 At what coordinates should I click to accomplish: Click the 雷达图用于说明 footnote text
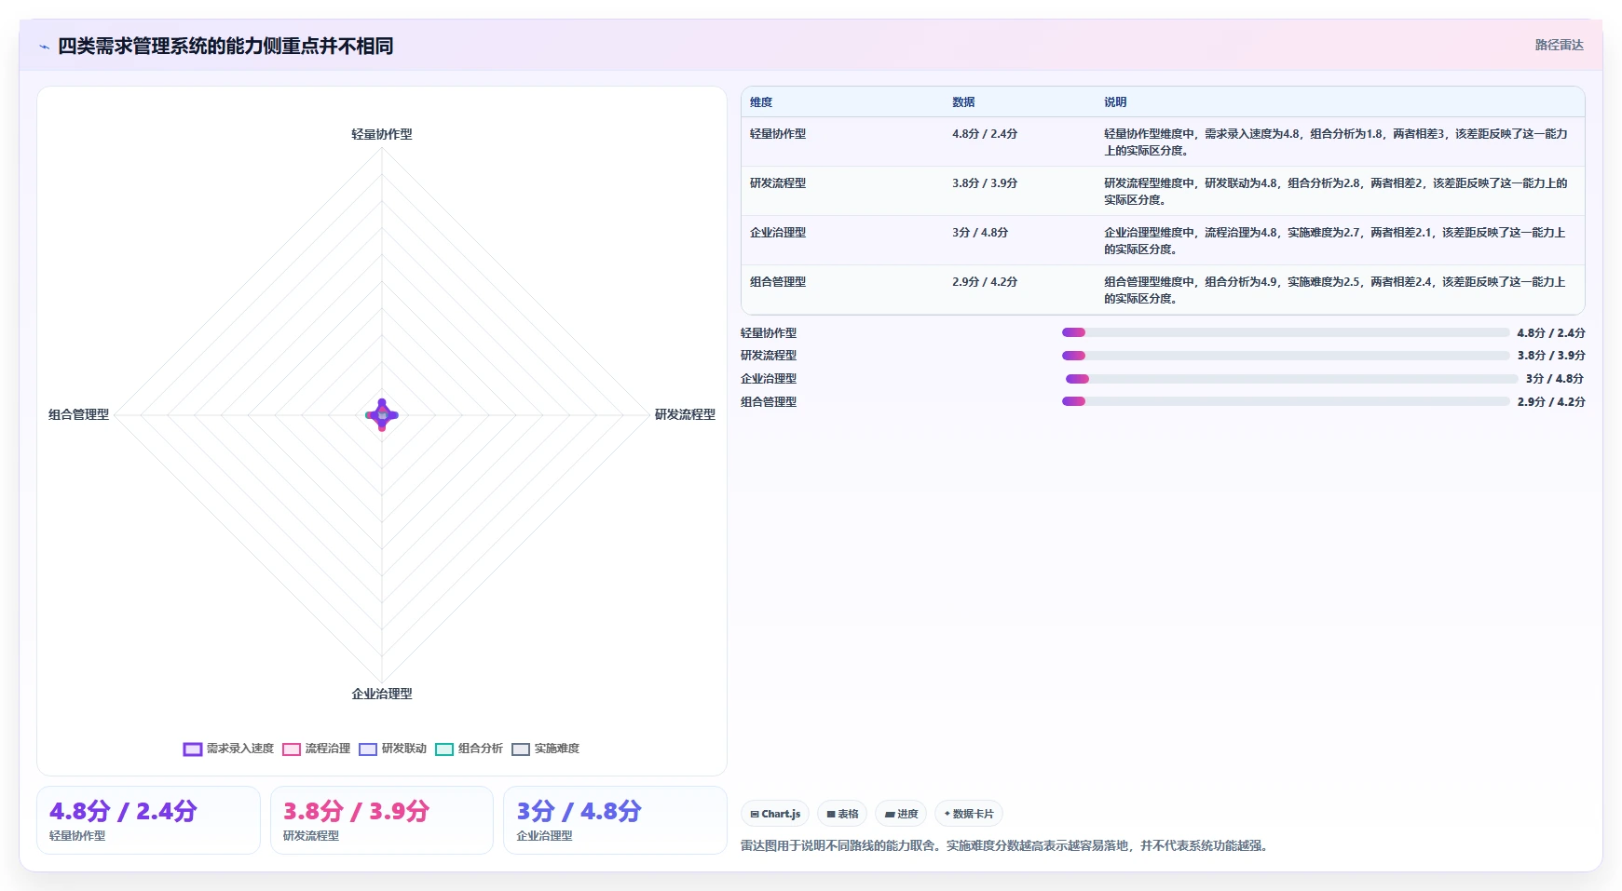pos(1003,846)
